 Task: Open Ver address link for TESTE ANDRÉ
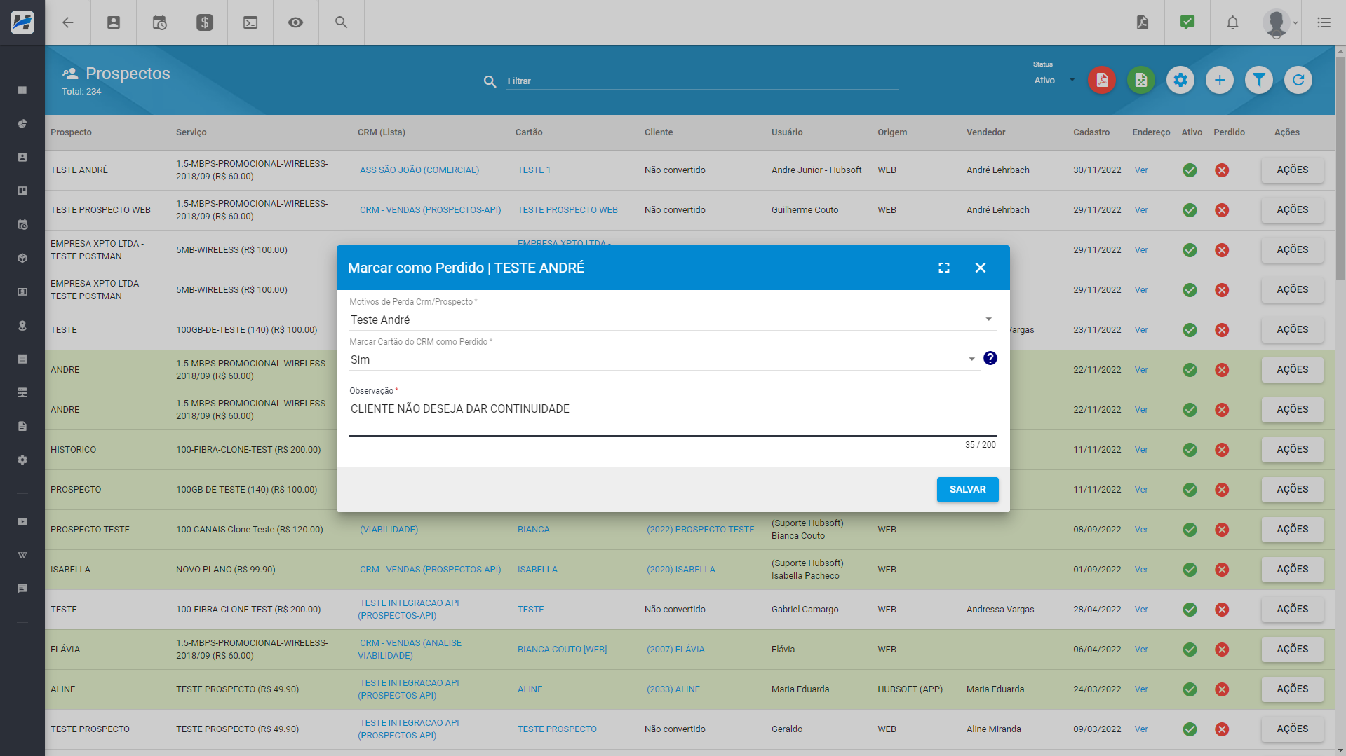pos(1141,170)
